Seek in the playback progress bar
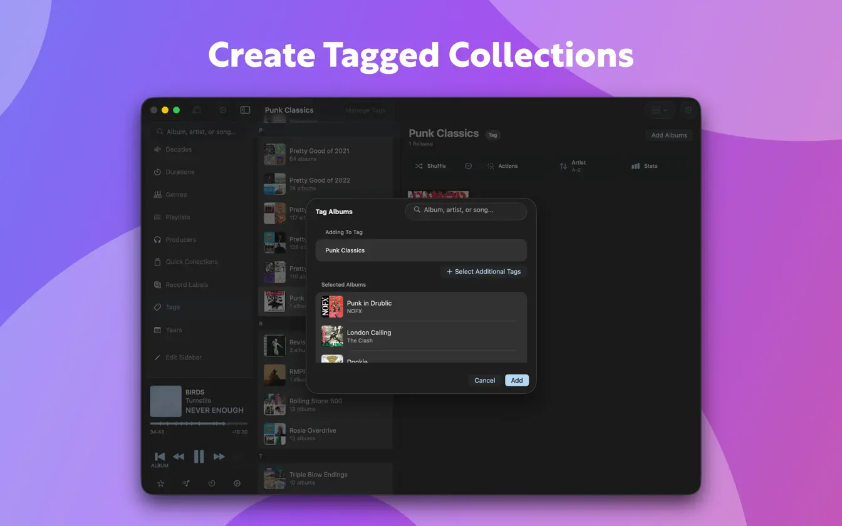The height and width of the screenshot is (526, 842). (x=199, y=424)
